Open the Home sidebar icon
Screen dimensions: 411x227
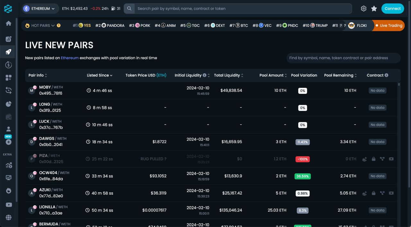pos(9,23)
